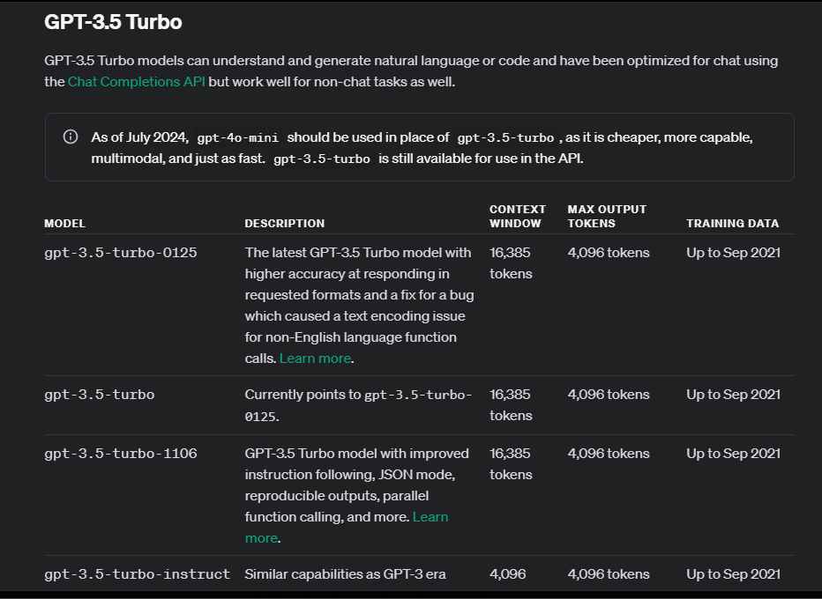Viewport: 822px width, 599px height.
Task: Open the Chat Completions API link
Action: coord(137,82)
